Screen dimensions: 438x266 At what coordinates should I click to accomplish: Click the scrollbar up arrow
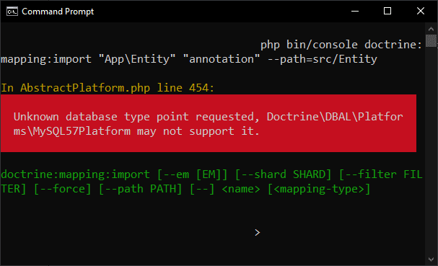[431, 29]
